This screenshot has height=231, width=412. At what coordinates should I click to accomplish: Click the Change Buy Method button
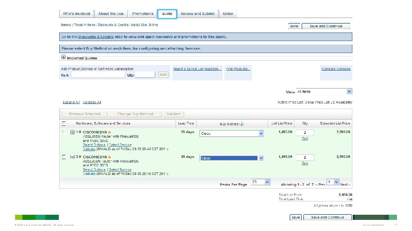(135, 114)
